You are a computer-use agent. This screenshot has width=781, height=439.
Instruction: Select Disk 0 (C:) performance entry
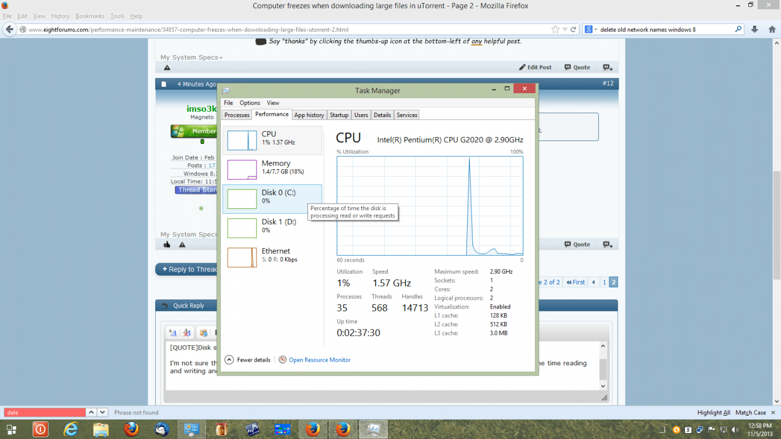272,199
